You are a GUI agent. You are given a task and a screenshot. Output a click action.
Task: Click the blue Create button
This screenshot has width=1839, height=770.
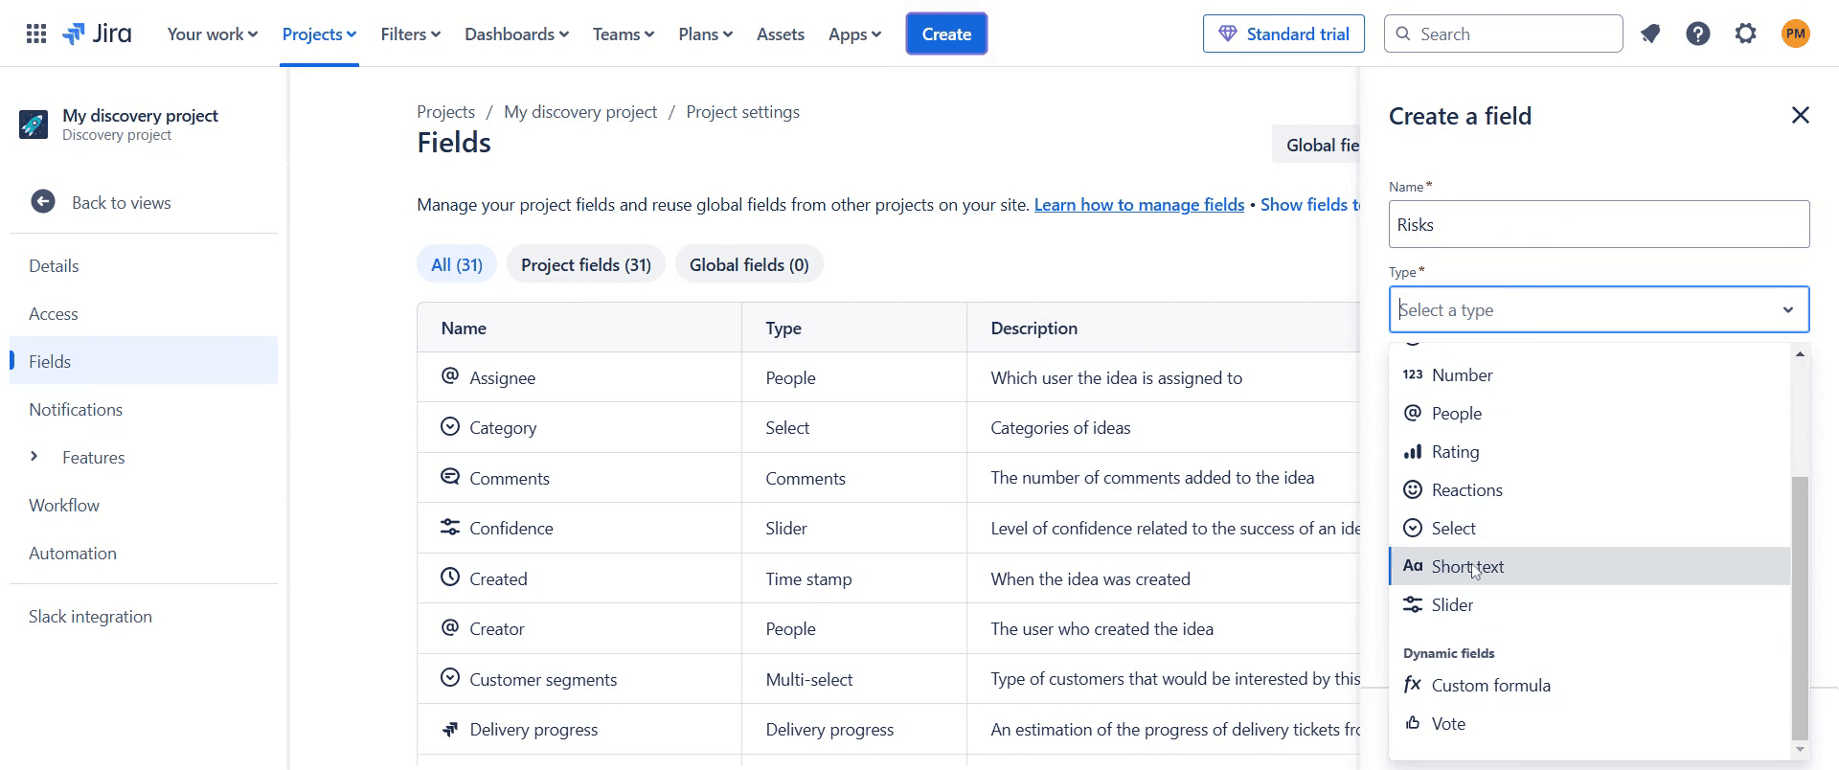(x=946, y=34)
